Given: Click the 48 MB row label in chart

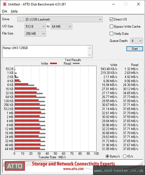Looking at the screenshot, I should pos(9,145).
